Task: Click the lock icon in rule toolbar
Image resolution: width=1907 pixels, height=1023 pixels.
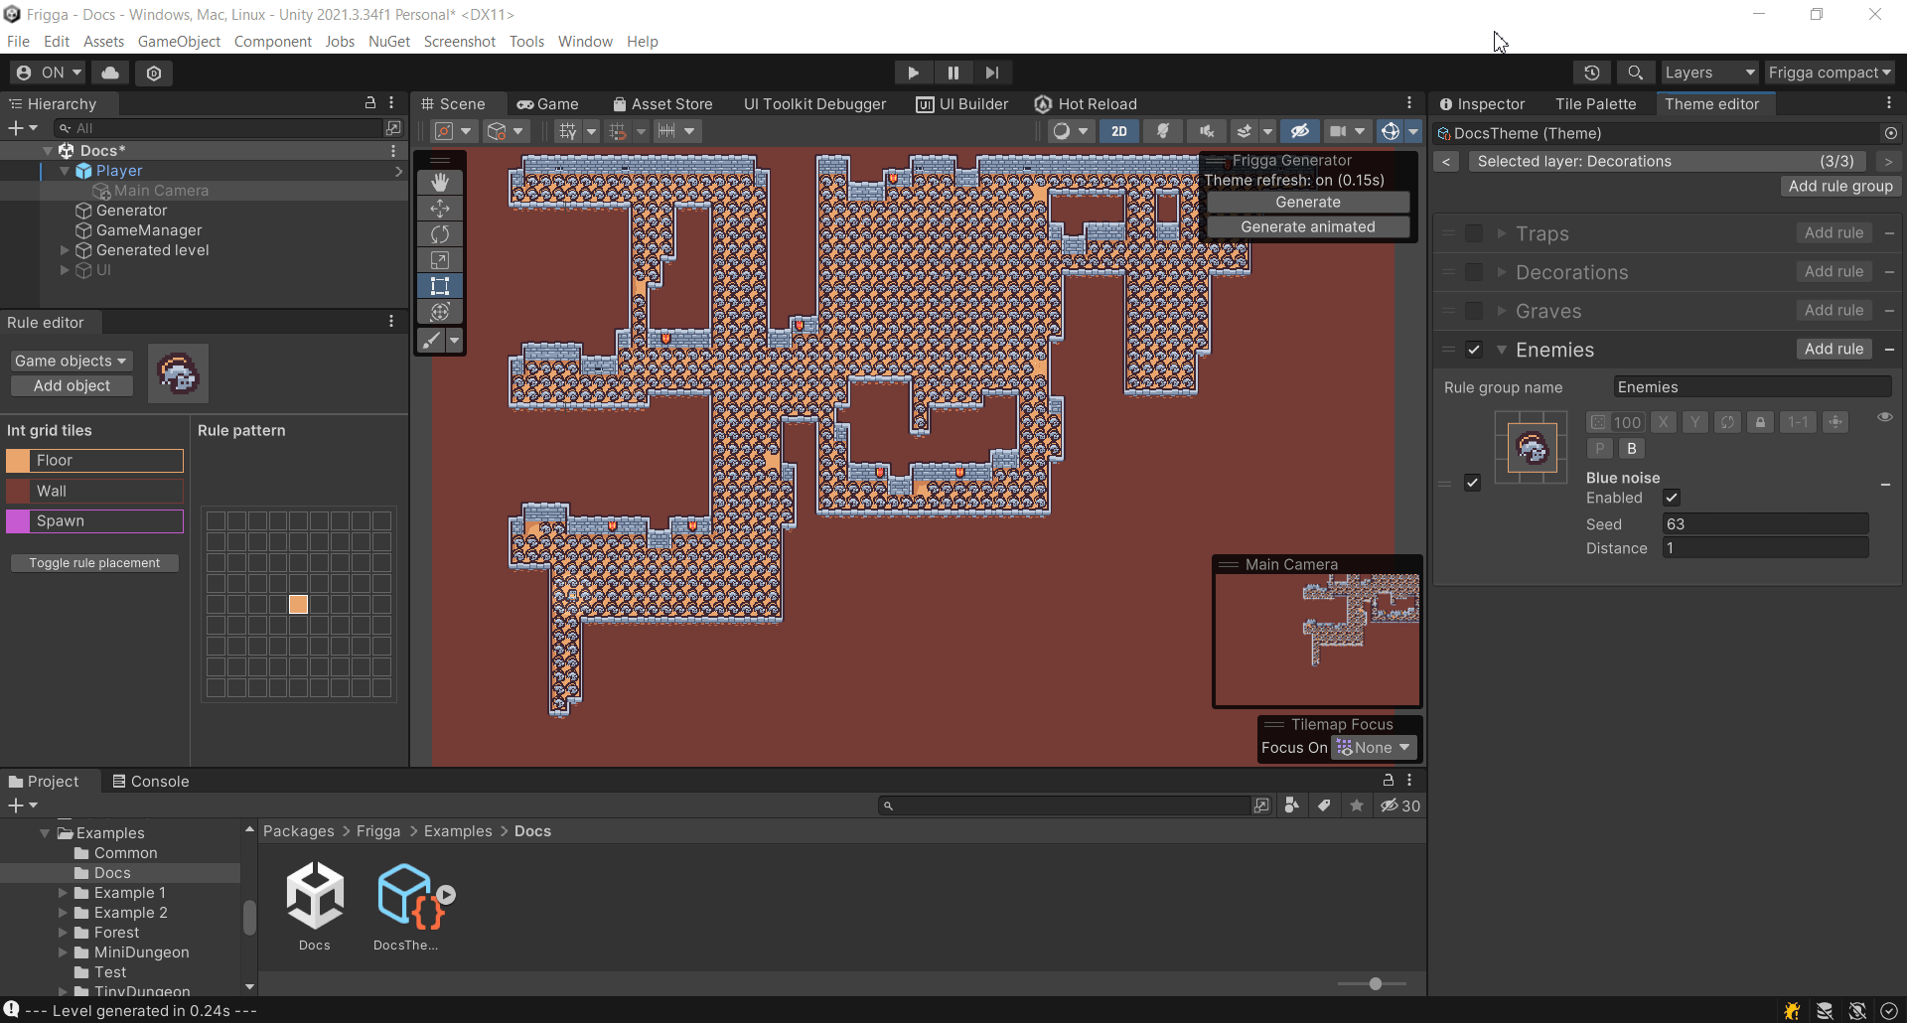Action: pyautogui.click(x=1760, y=422)
